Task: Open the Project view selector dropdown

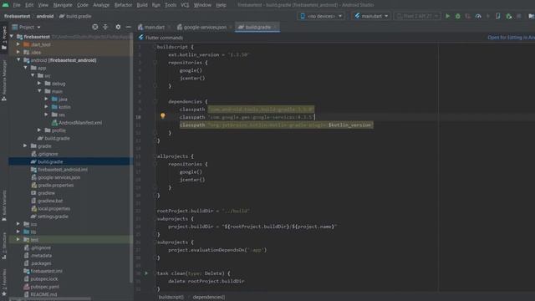Action: (x=26, y=27)
